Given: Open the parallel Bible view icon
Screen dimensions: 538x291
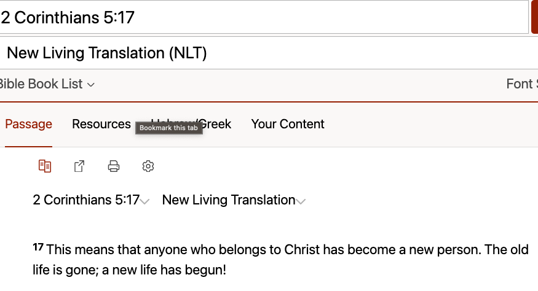Looking at the screenshot, I should pos(45,166).
